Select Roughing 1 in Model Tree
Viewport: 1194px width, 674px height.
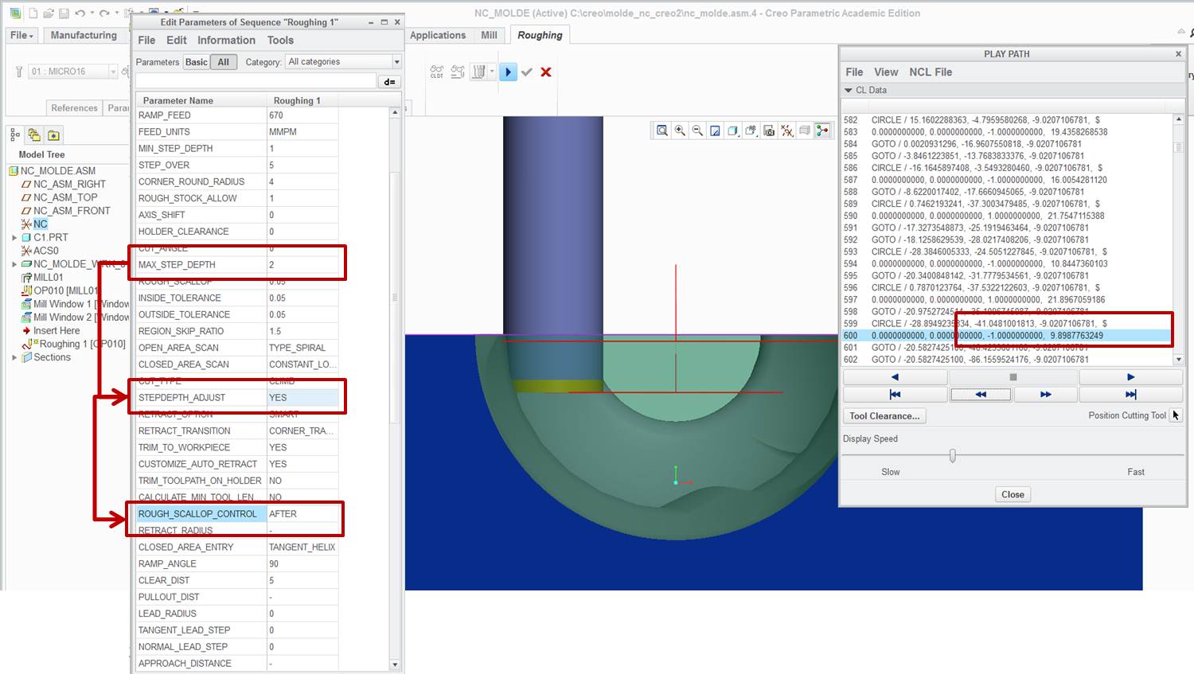(x=73, y=344)
